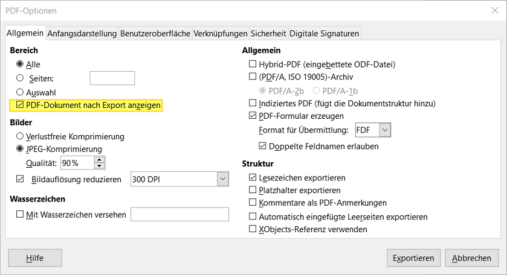Viewport: 507px width, 275px height.
Task: Select Verlustfreie Komprimierung option
Action: pos(20,136)
